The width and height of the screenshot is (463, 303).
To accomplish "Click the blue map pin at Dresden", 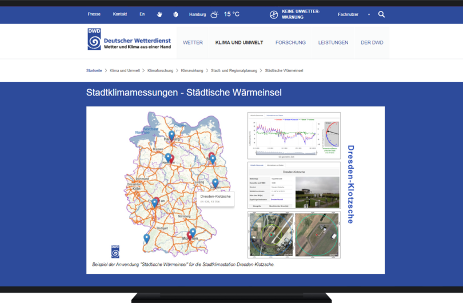I will (215, 183).
